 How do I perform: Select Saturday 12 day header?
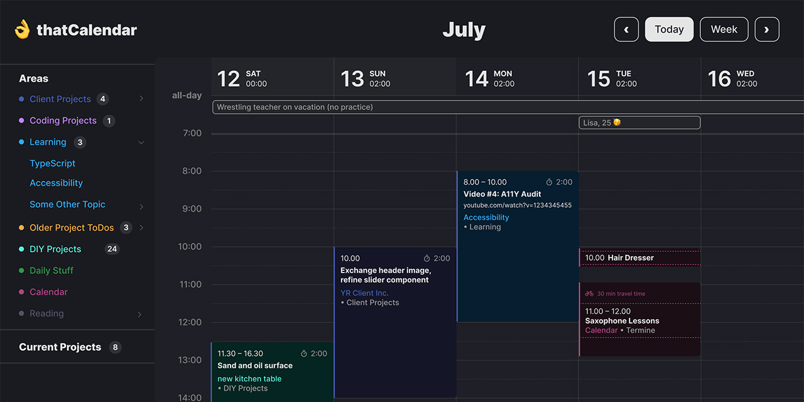pos(272,79)
